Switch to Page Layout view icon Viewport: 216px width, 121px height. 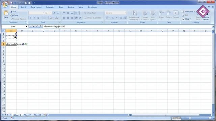point(177,118)
